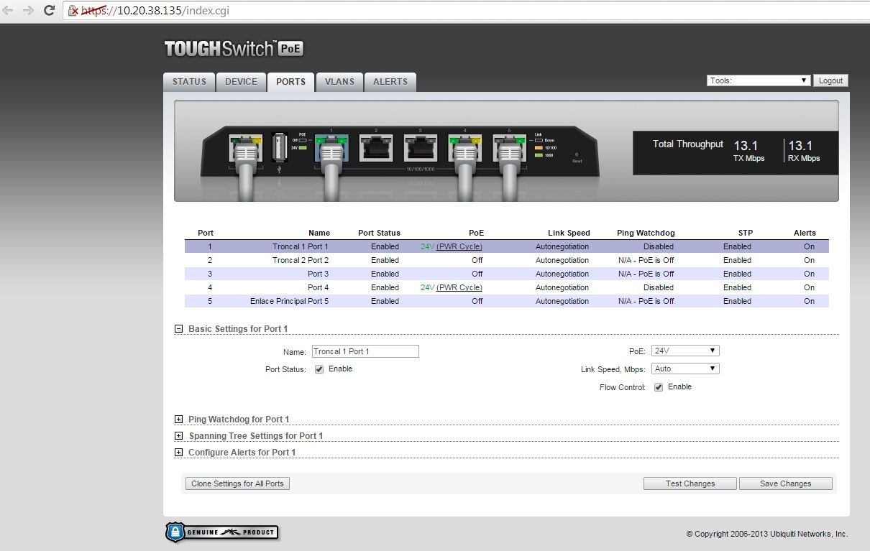Select port 2 jack on switch image
Image resolution: width=870 pixels, height=551 pixels.
pyautogui.click(x=375, y=147)
